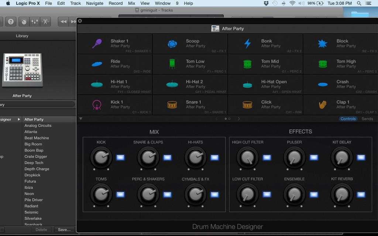378x236 pixels.
Task: Click the Snare 1 drum icon
Action: (x=172, y=105)
